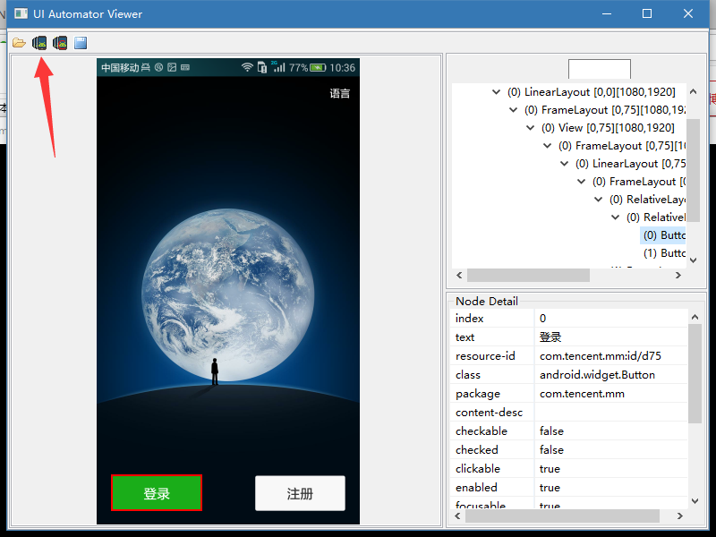This screenshot has width=716, height=537.
Task: Select package value com.tencent.mm
Action: (x=611, y=394)
